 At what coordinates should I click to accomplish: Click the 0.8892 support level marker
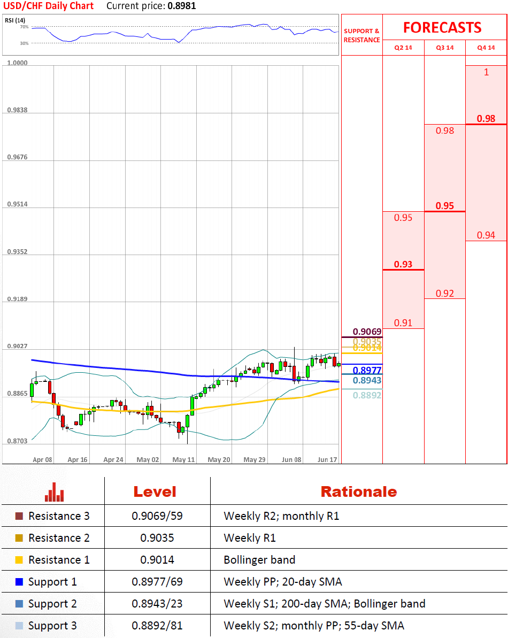coord(367,395)
